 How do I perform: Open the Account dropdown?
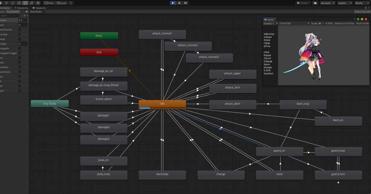[327, 3]
